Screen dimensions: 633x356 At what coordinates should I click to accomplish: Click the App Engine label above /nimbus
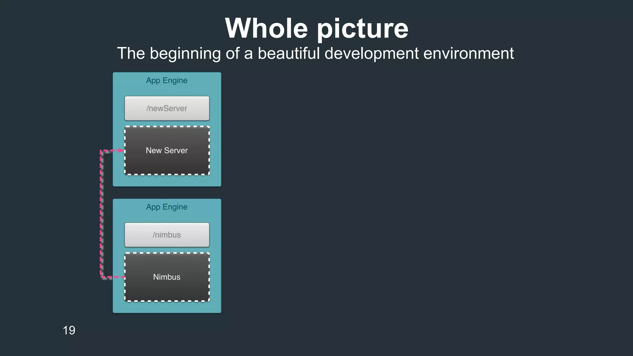167,207
